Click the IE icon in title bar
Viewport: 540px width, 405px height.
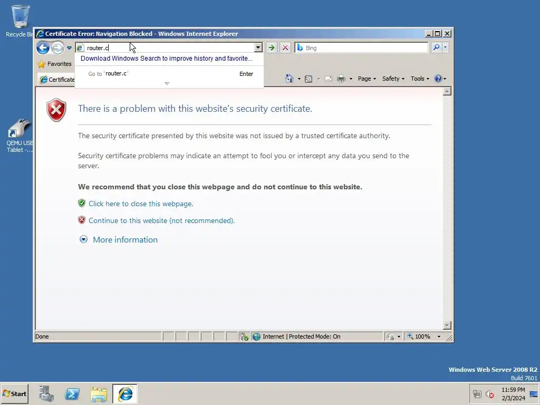tap(40, 34)
